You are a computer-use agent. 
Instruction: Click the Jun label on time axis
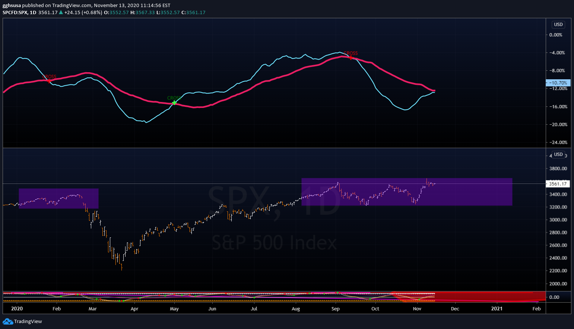click(212, 309)
